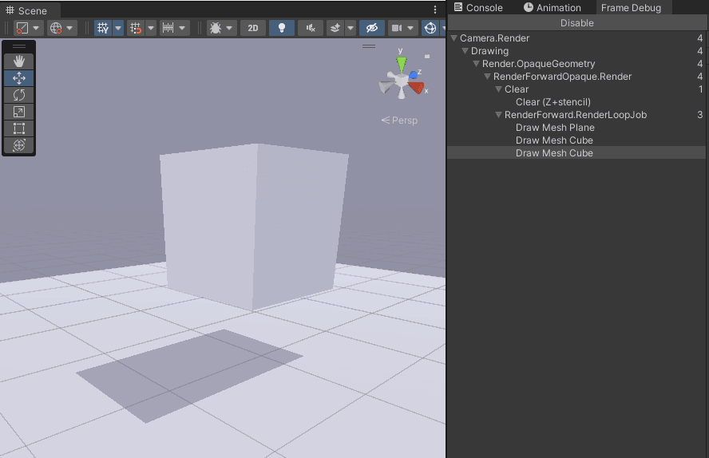Collapse the Camera.Render tree node
Viewport: 709px width, 458px height.
(x=454, y=38)
